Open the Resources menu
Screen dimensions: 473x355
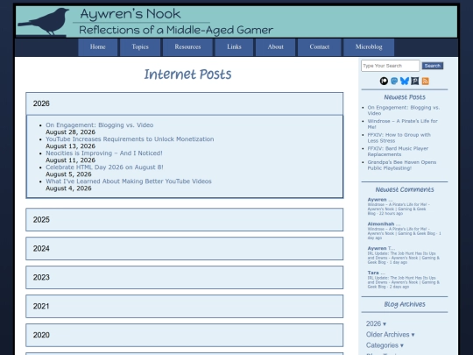(x=187, y=46)
